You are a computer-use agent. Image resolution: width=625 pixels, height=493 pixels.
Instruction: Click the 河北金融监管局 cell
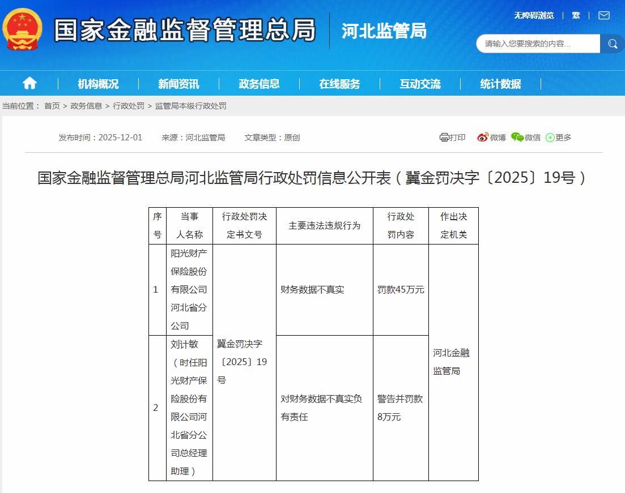(x=454, y=362)
